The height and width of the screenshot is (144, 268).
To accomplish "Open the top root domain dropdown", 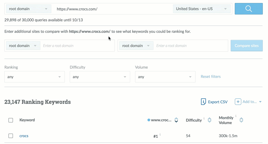I will 28,9.
